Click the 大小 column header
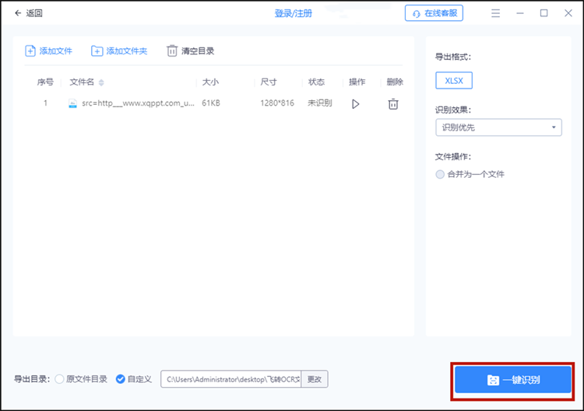The width and height of the screenshot is (584, 411). (x=210, y=82)
